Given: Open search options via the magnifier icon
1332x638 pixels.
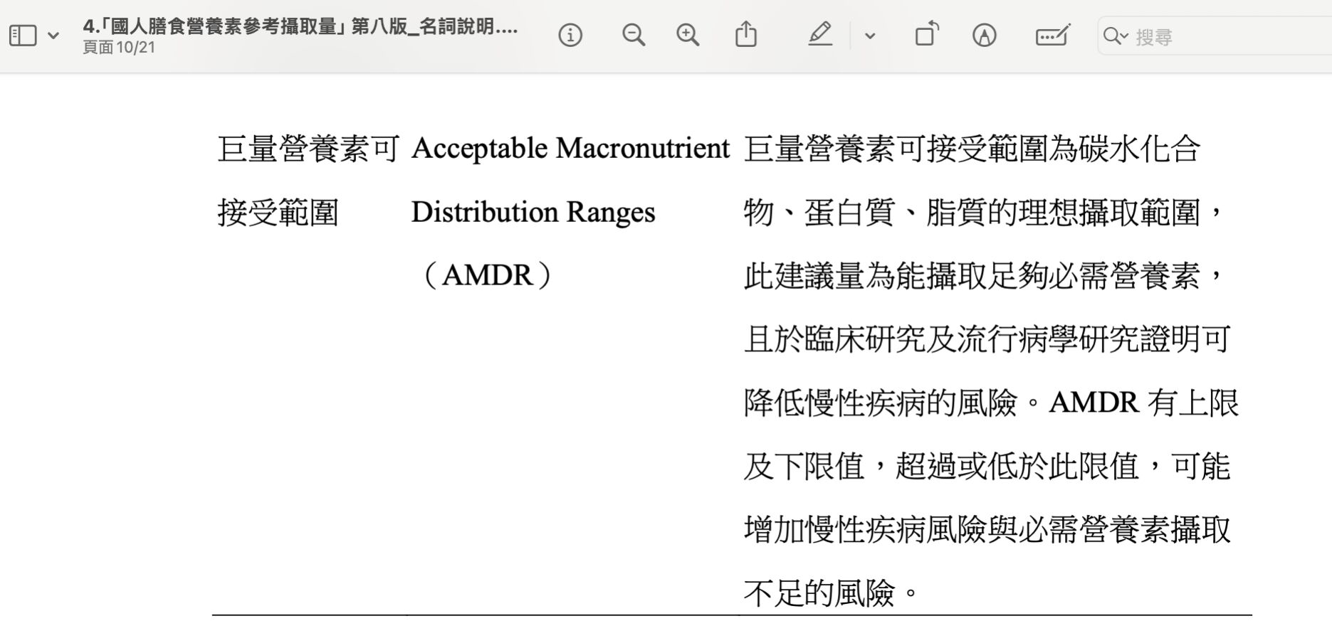Looking at the screenshot, I should click(1114, 36).
